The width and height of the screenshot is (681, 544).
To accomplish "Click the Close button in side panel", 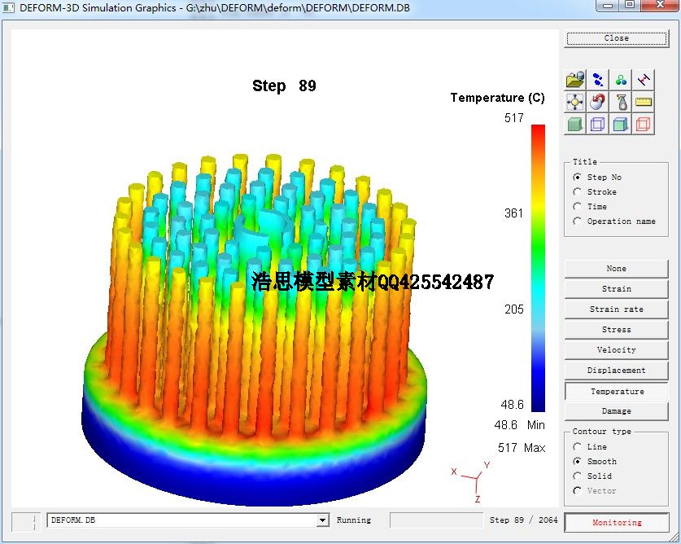I will click(x=616, y=38).
